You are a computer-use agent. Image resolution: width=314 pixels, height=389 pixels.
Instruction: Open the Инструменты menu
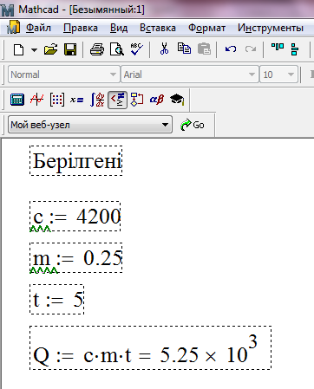click(271, 28)
